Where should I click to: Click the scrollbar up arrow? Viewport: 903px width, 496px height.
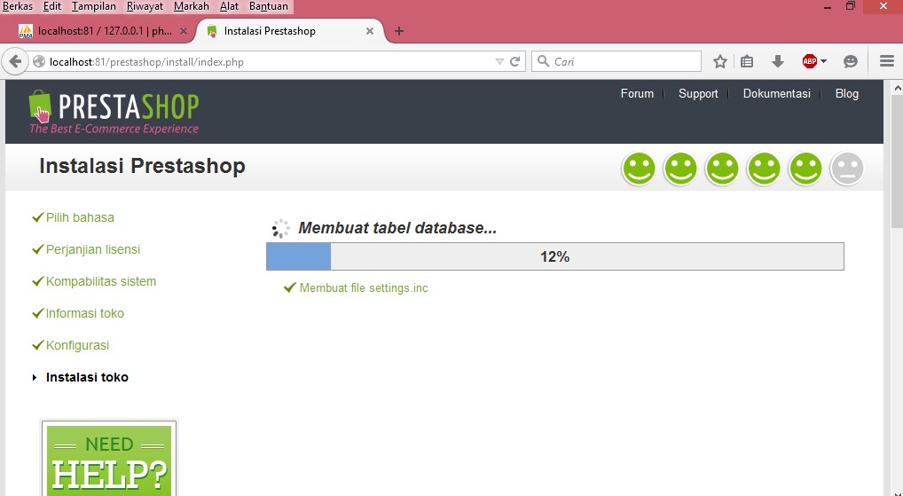pos(897,88)
